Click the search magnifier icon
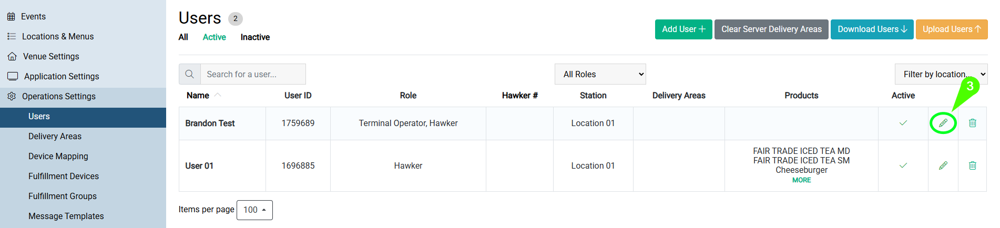The height and width of the screenshot is (228, 1000). tap(190, 74)
